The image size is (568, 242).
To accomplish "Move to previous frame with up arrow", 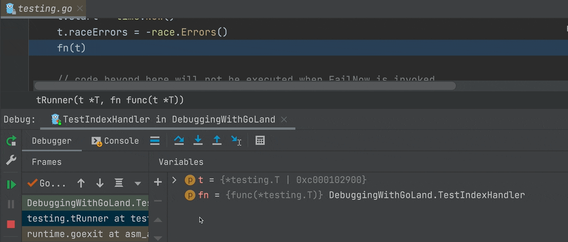I will [81, 183].
